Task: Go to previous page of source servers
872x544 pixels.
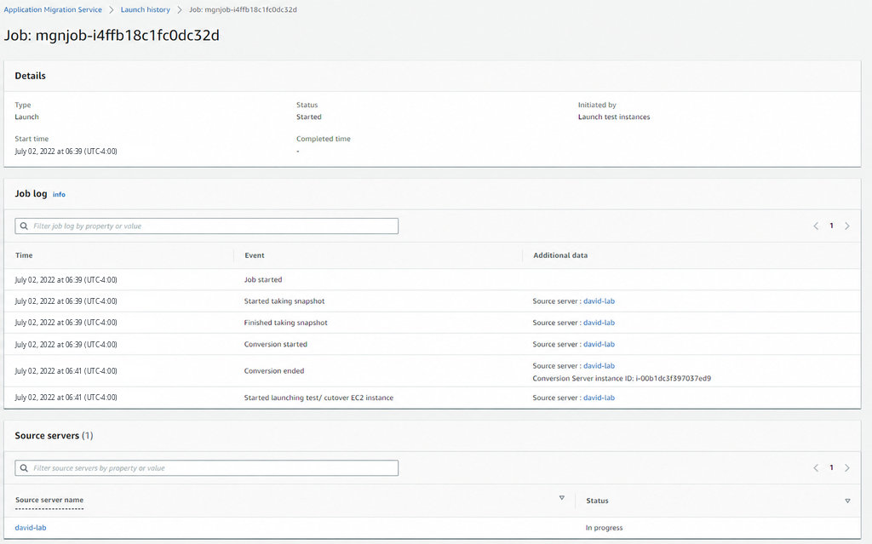Action: [x=816, y=467]
